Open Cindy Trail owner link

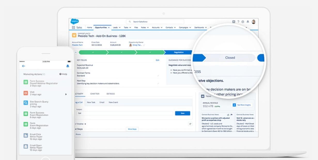tap(137, 45)
